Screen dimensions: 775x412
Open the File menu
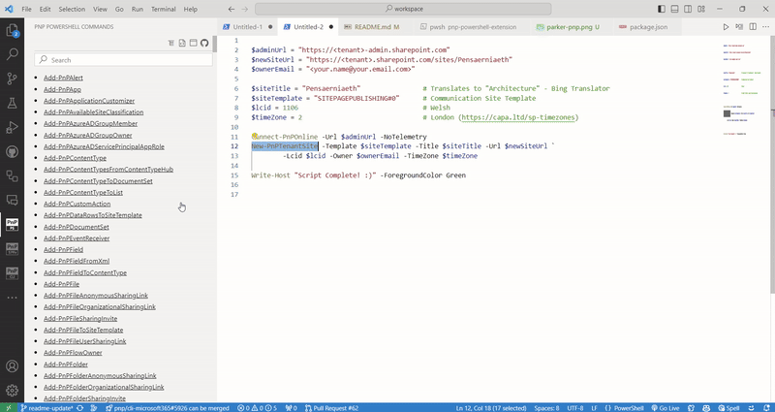[x=27, y=9]
